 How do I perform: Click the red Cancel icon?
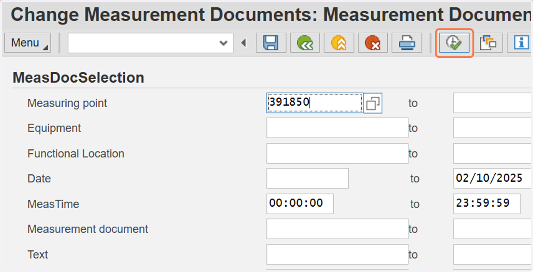pos(373,43)
